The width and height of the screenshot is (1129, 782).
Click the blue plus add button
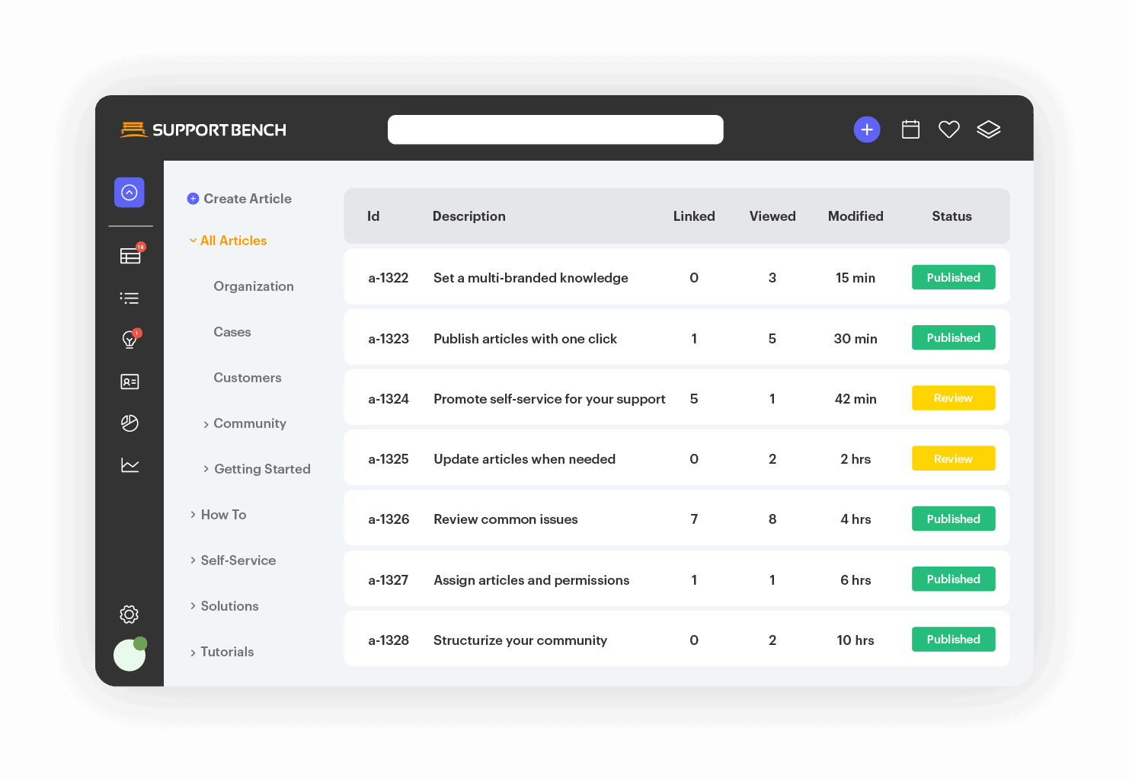click(867, 129)
